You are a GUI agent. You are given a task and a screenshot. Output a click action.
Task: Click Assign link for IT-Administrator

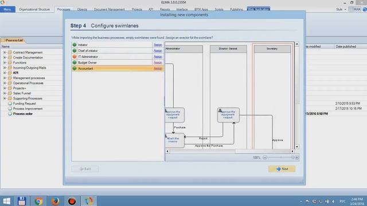point(158,57)
